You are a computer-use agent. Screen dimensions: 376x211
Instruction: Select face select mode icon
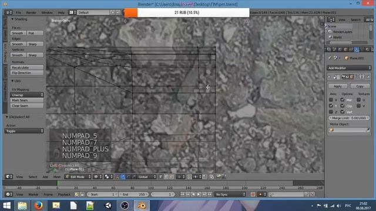172,177
